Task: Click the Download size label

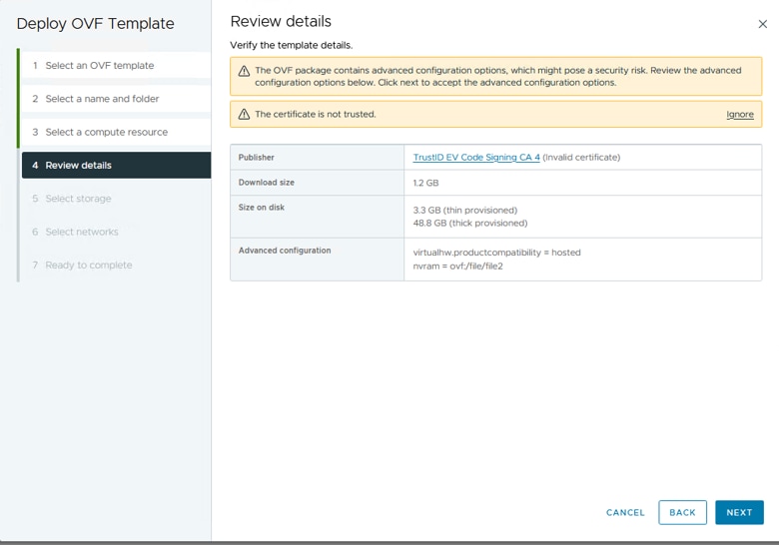Action: 267,182
